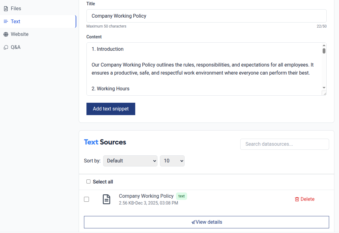Click the Text lines icon in sidebar
This screenshot has height=233, width=339.
click(x=6, y=21)
